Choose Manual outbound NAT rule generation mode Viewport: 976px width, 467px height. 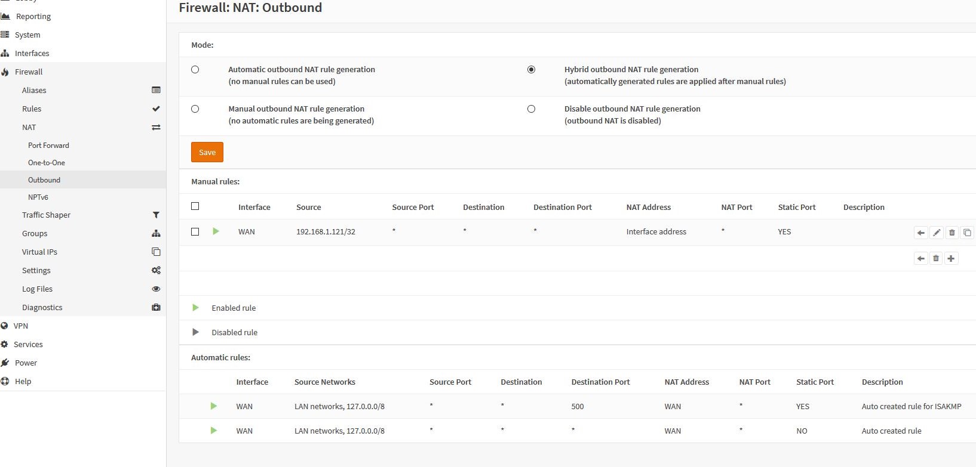[195, 109]
